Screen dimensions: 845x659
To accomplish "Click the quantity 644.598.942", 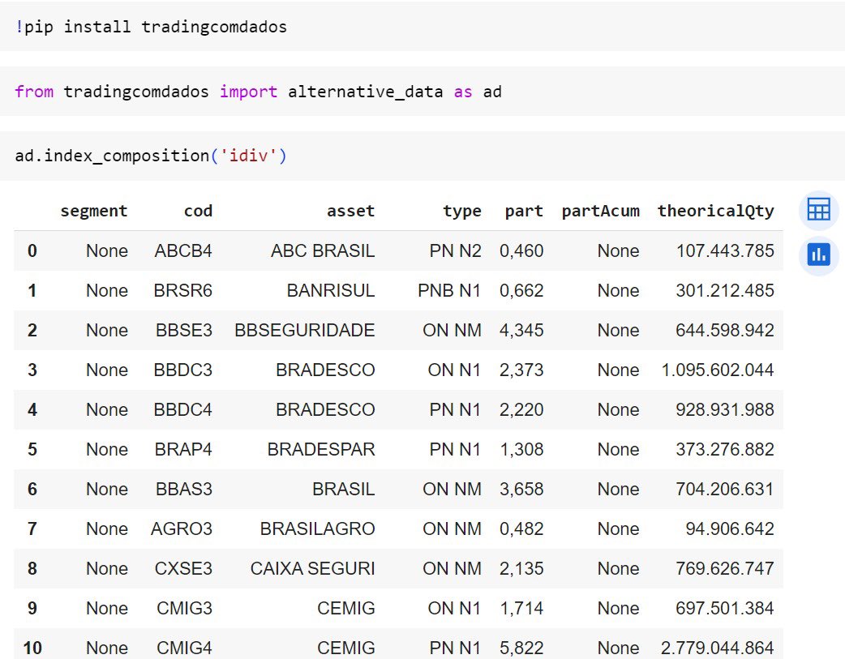I will (725, 330).
